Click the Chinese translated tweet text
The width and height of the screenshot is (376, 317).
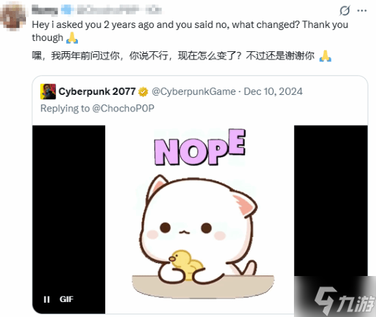click(182, 56)
